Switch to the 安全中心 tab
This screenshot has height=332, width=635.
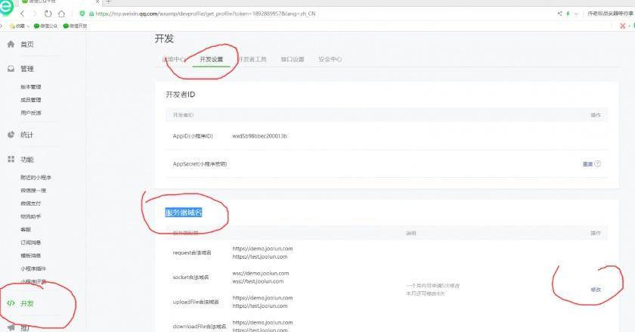click(330, 60)
